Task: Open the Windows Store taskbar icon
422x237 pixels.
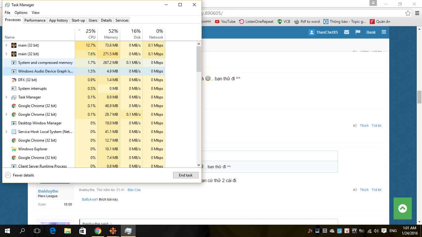Action: click(x=82, y=231)
